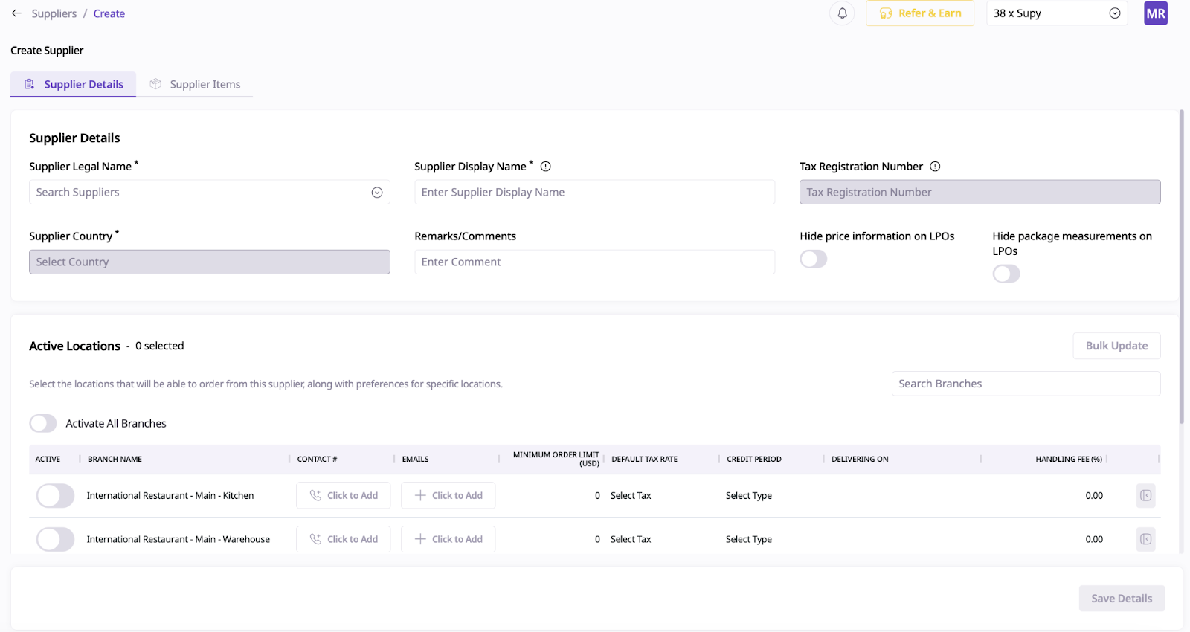1190x632 pixels.
Task: Activate International Restaurant - Main - Kitchen branch
Action: point(55,495)
